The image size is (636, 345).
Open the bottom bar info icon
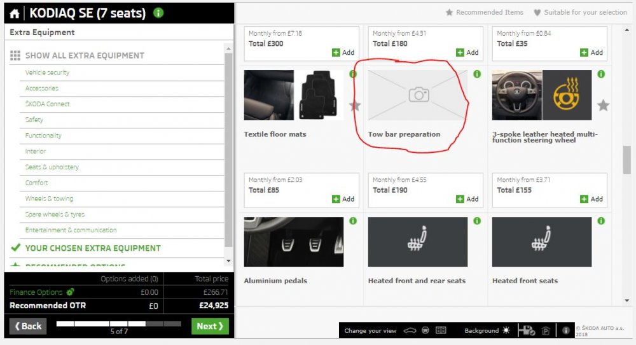pos(565,330)
